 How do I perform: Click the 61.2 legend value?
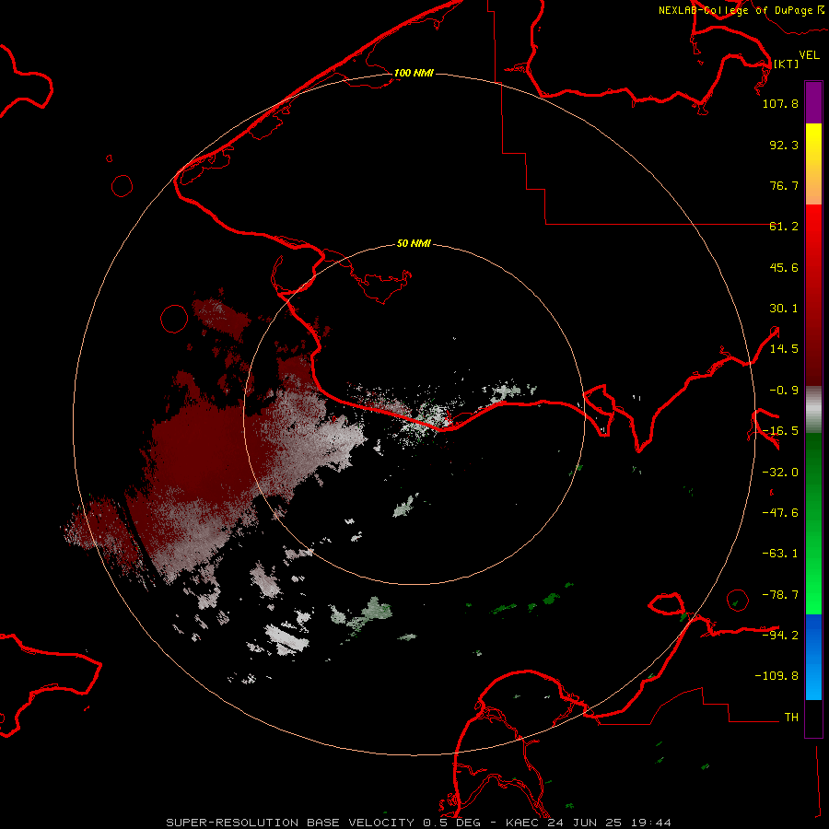[784, 227]
